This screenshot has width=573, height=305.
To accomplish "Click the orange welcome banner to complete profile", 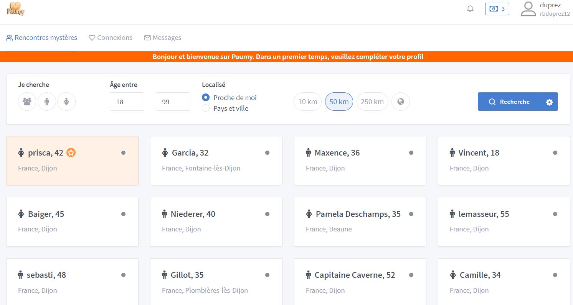I will click(x=286, y=57).
